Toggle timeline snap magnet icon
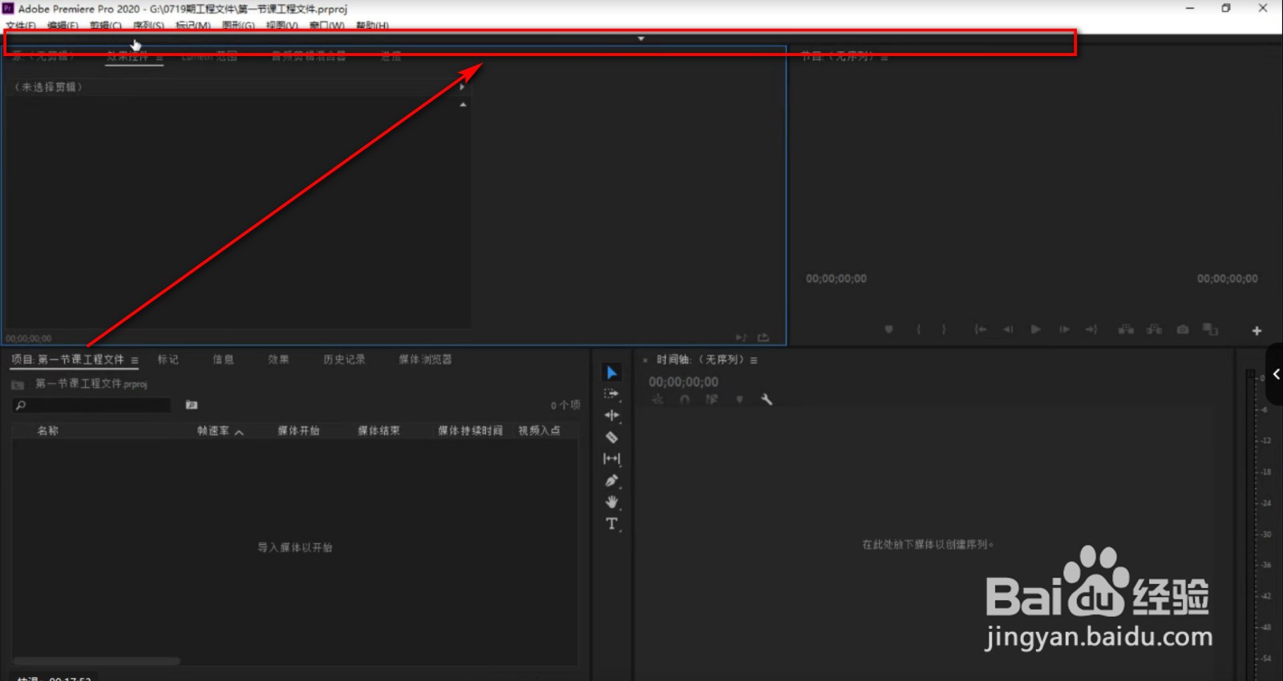The width and height of the screenshot is (1283, 681). click(x=685, y=399)
